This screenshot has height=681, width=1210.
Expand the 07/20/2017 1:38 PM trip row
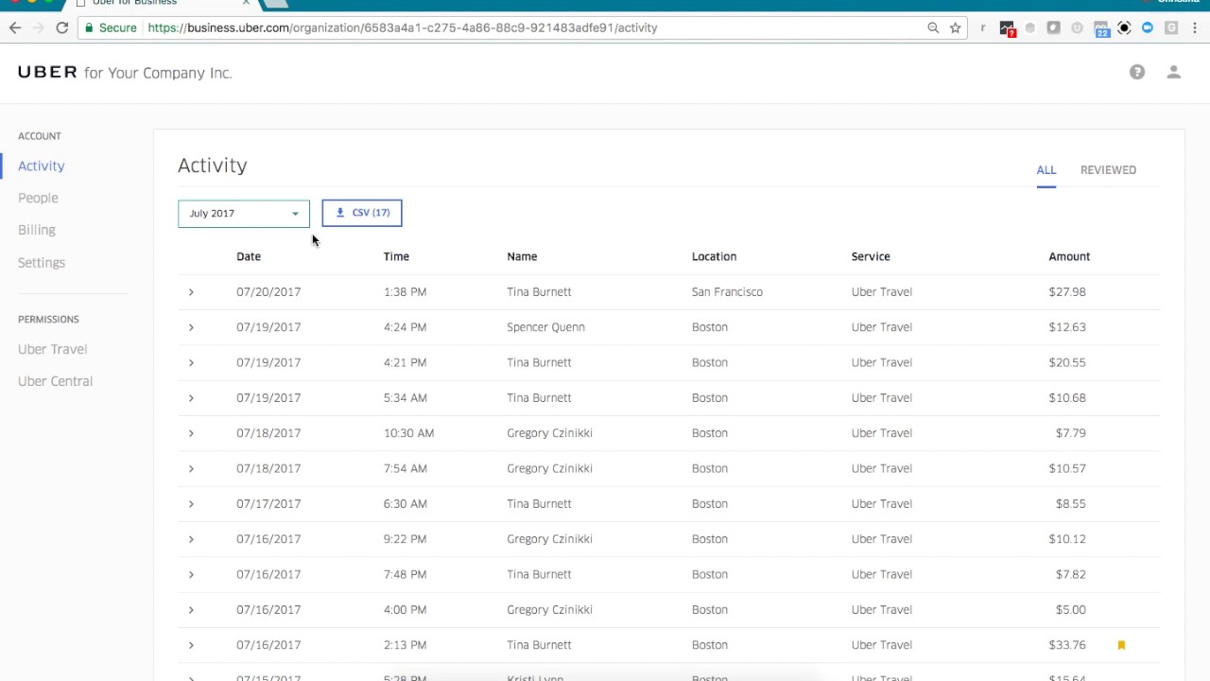pos(191,291)
